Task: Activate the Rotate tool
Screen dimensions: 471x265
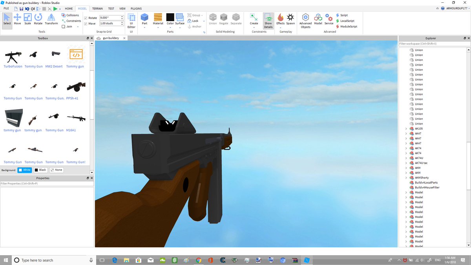Action: [x=38, y=19]
